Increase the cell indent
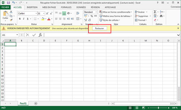 72,19
